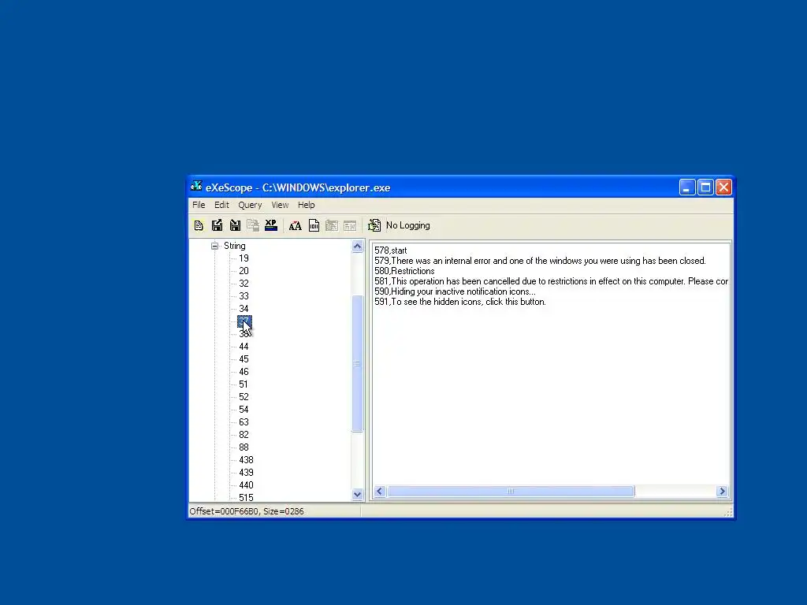Viewport: 807px width, 605px height.
Task: Click the '591,To see the hidden icons' line
Action: click(x=460, y=302)
